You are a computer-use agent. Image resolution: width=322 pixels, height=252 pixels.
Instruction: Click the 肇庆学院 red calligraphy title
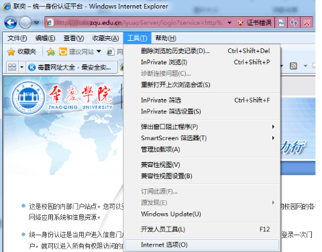(80, 94)
